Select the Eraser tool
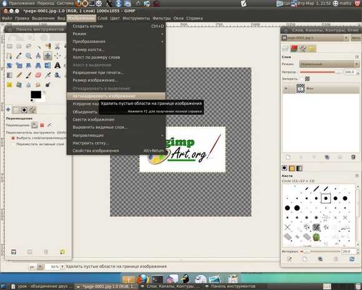This screenshot has height=290, width=362. [38, 75]
